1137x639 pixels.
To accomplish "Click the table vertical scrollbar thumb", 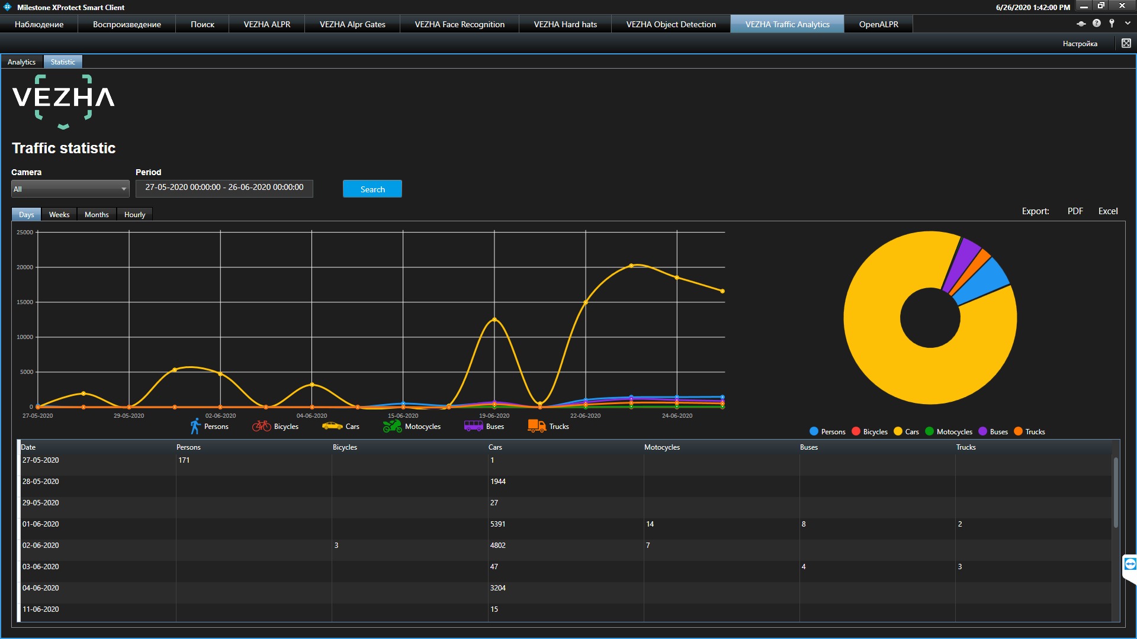I will coord(1116,492).
